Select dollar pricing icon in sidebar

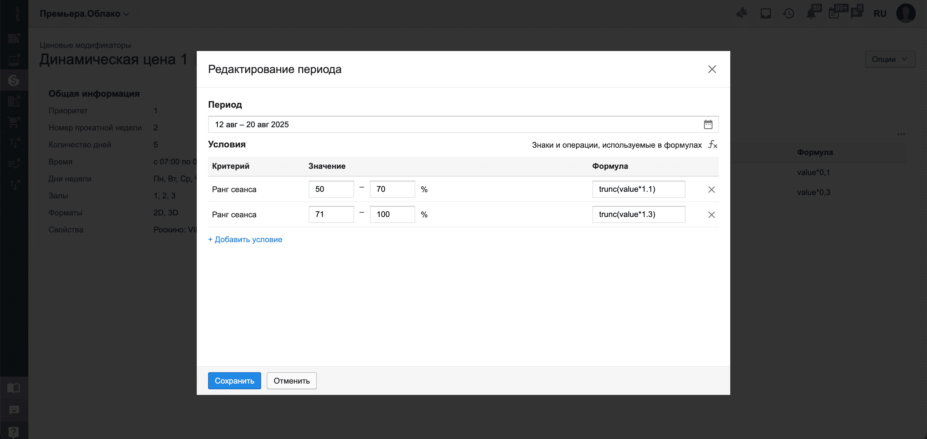[14, 80]
